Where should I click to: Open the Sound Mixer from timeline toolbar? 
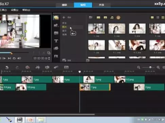click(38, 67)
